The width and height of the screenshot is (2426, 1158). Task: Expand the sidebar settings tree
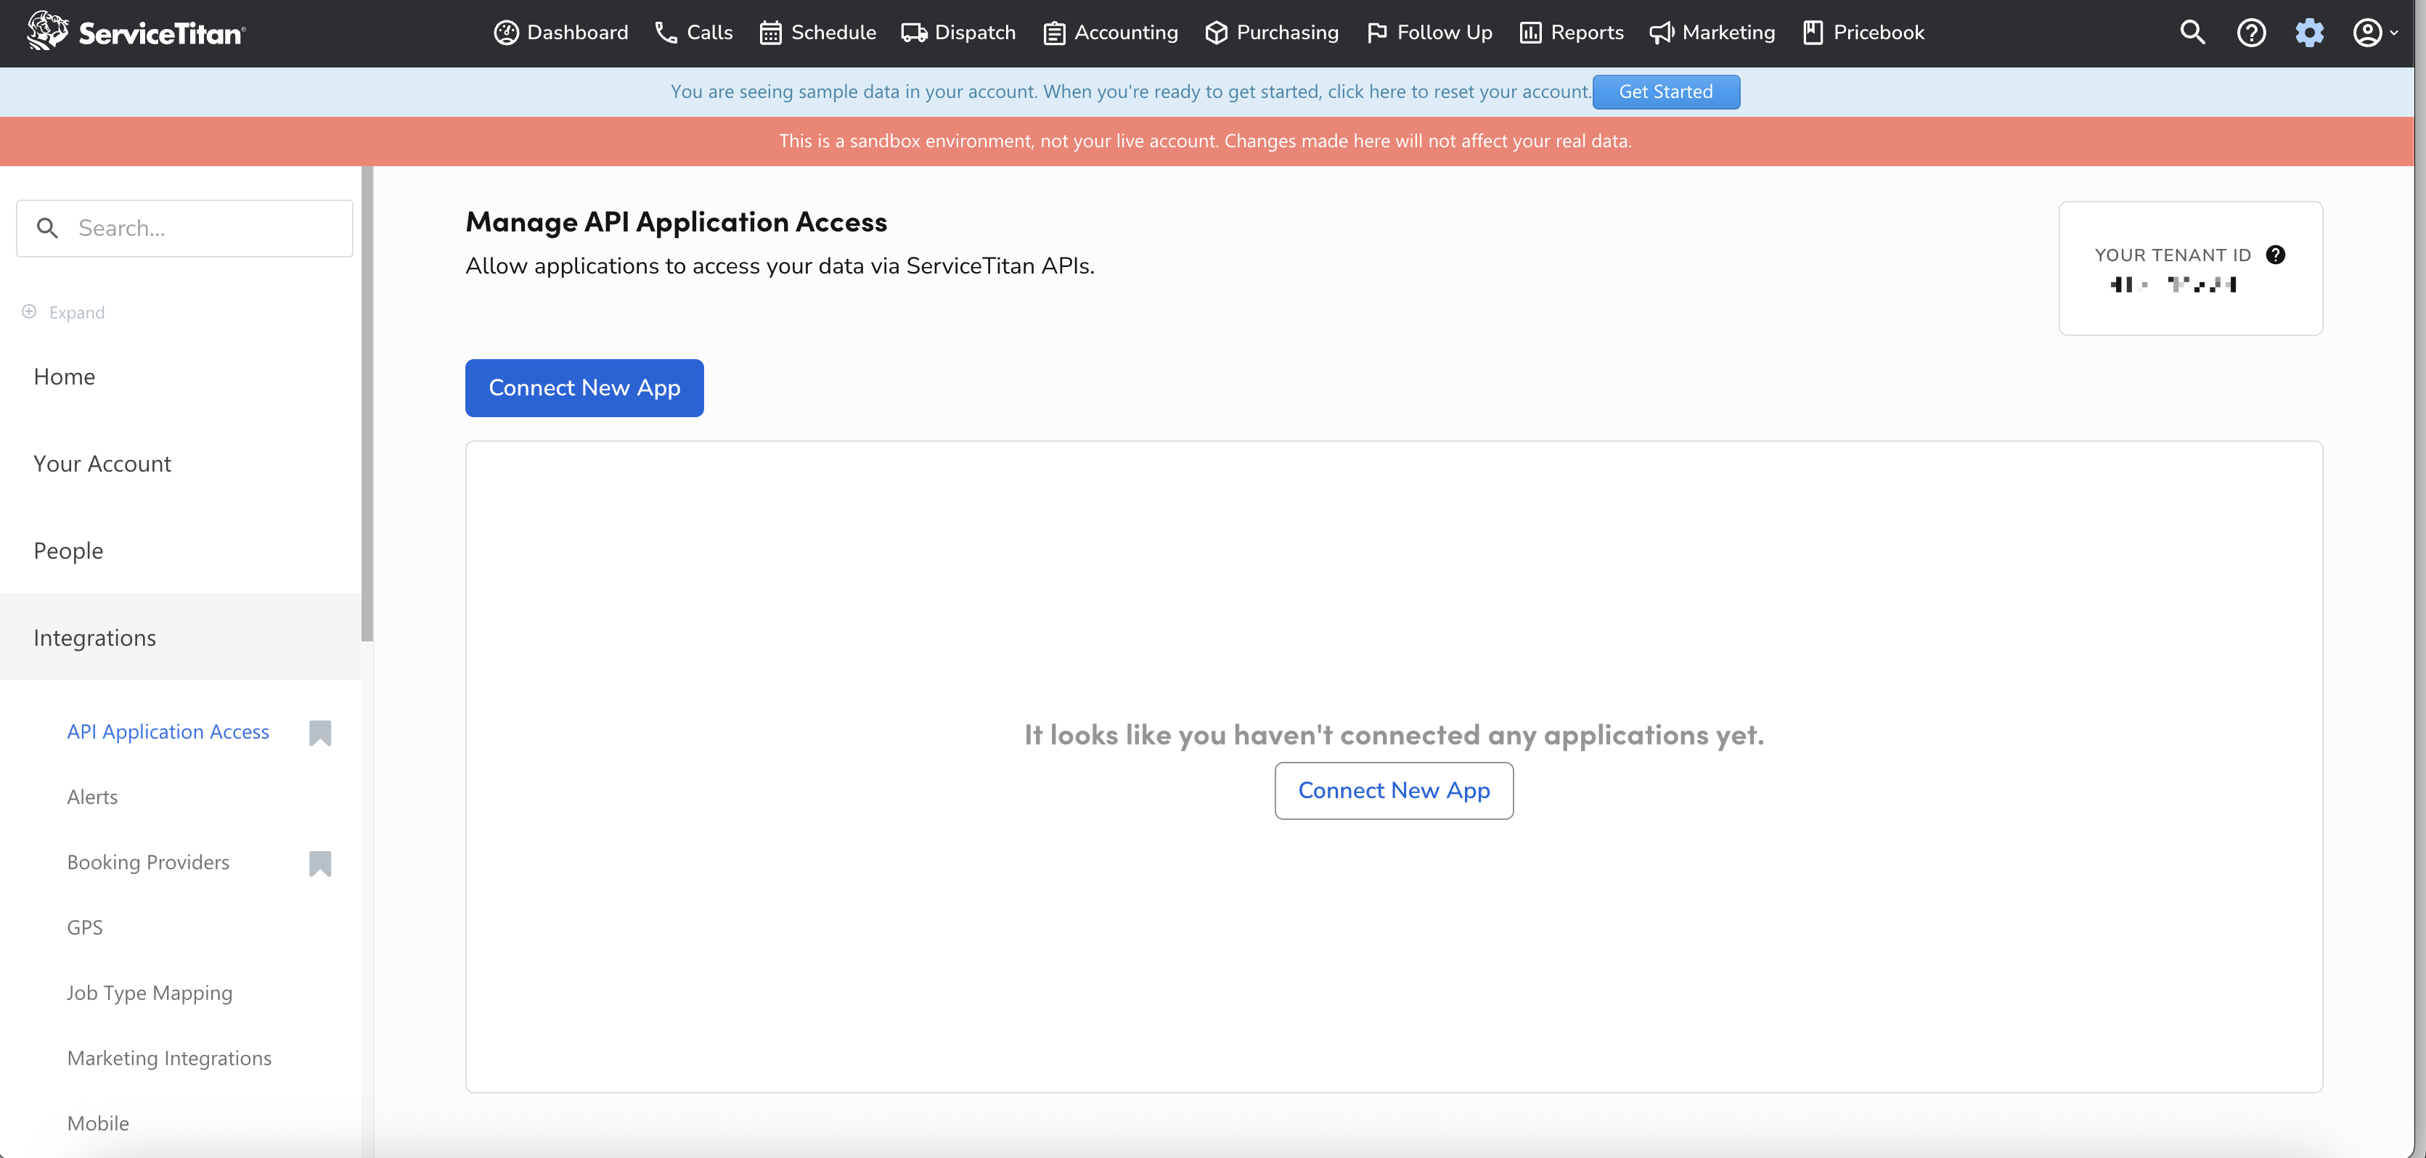coord(62,311)
